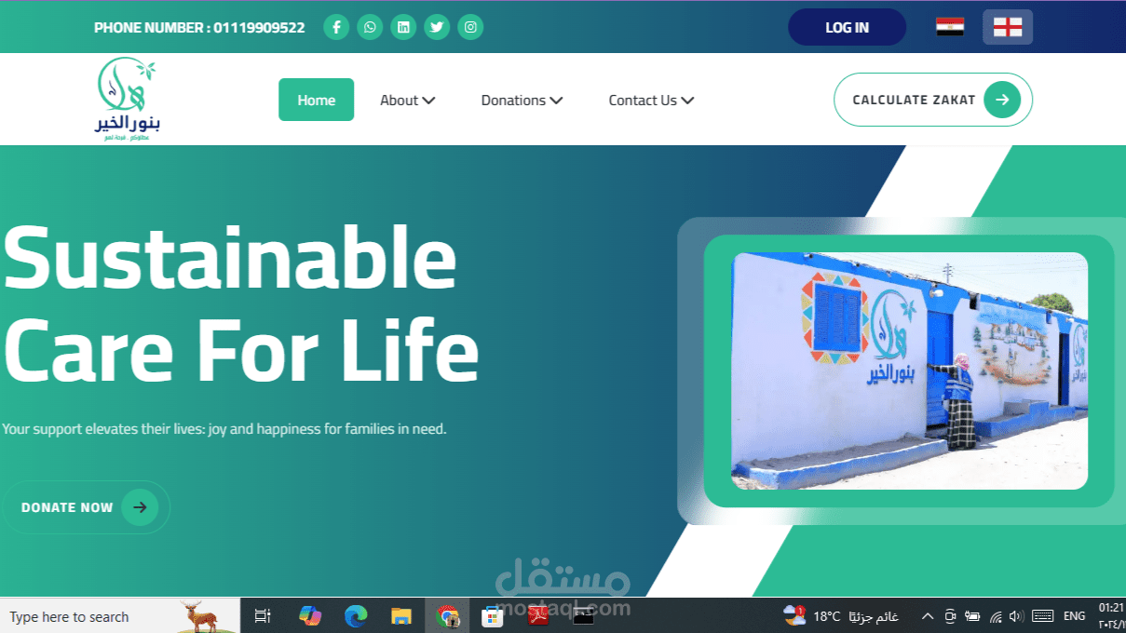1126x633 pixels.
Task: Click the 'Your support elevates their lives' text
Action: tap(224, 429)
